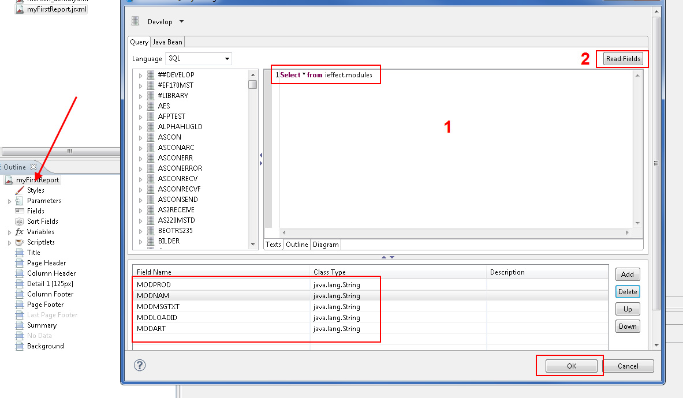This screenshot has width=683, height=398.
Task: Click the ASCONARC schema database icon
Action: [x=151, y=148]
